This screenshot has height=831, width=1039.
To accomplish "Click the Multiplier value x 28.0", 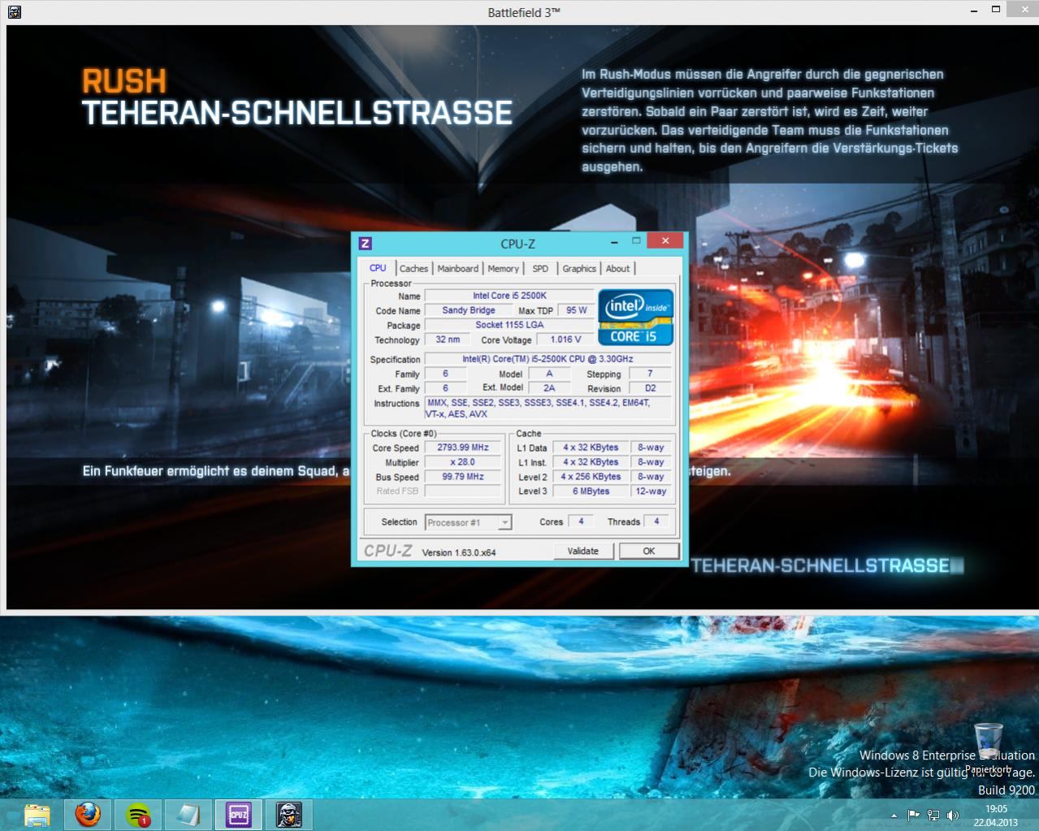I will click(x=463, y=462).
